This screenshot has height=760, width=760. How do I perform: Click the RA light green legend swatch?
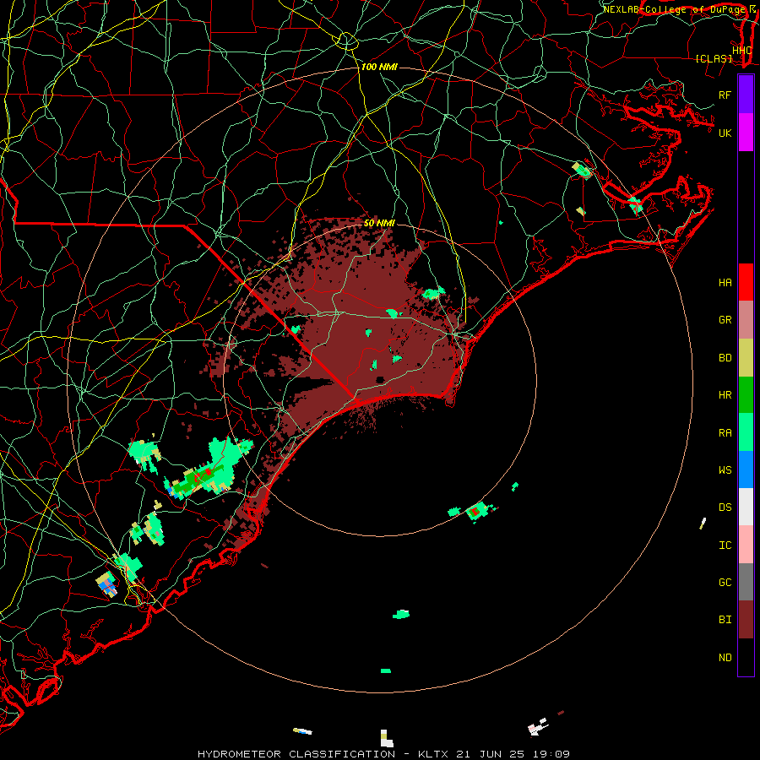[746, 432]
